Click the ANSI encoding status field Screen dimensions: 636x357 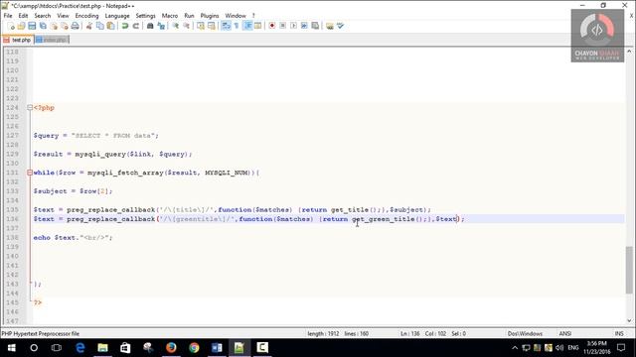(x=565, y=334)
